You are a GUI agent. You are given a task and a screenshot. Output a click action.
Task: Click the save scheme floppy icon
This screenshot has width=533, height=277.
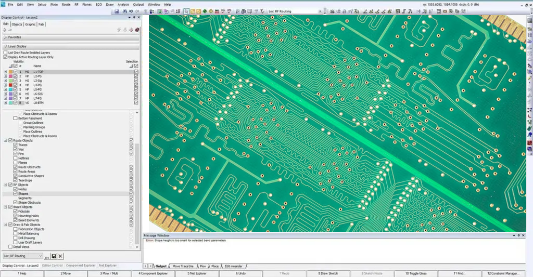(54, 256)
